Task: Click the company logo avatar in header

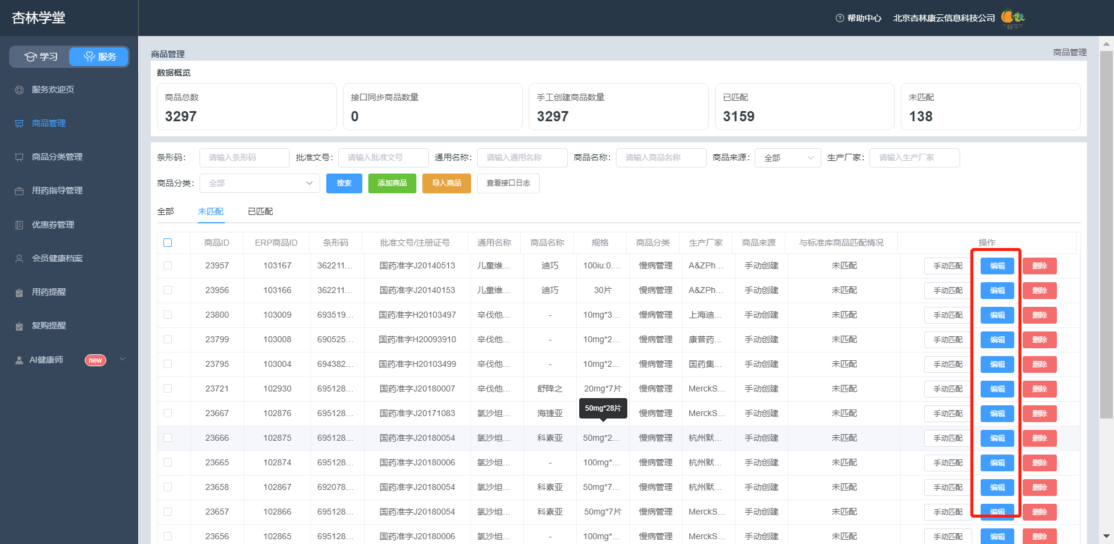Action: pos(1013,18)
